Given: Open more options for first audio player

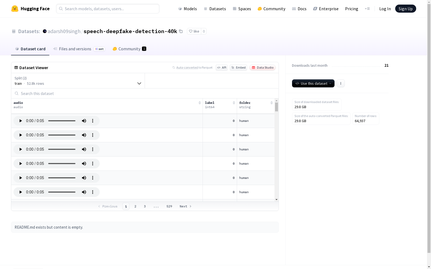Looking at the screenshot, I should (x=93, y=121).
